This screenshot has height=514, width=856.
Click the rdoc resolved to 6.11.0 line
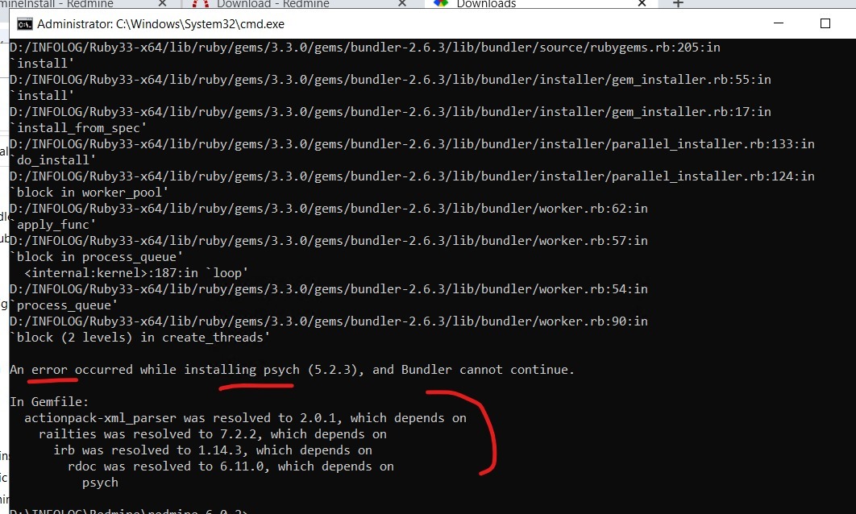coord(231,466)
